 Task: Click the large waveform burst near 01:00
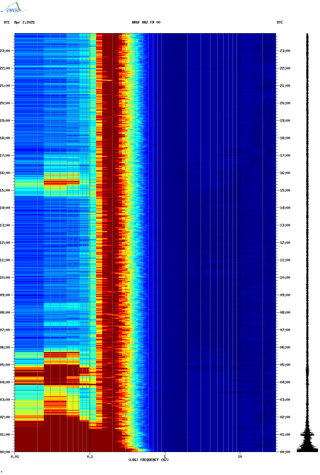307,436
